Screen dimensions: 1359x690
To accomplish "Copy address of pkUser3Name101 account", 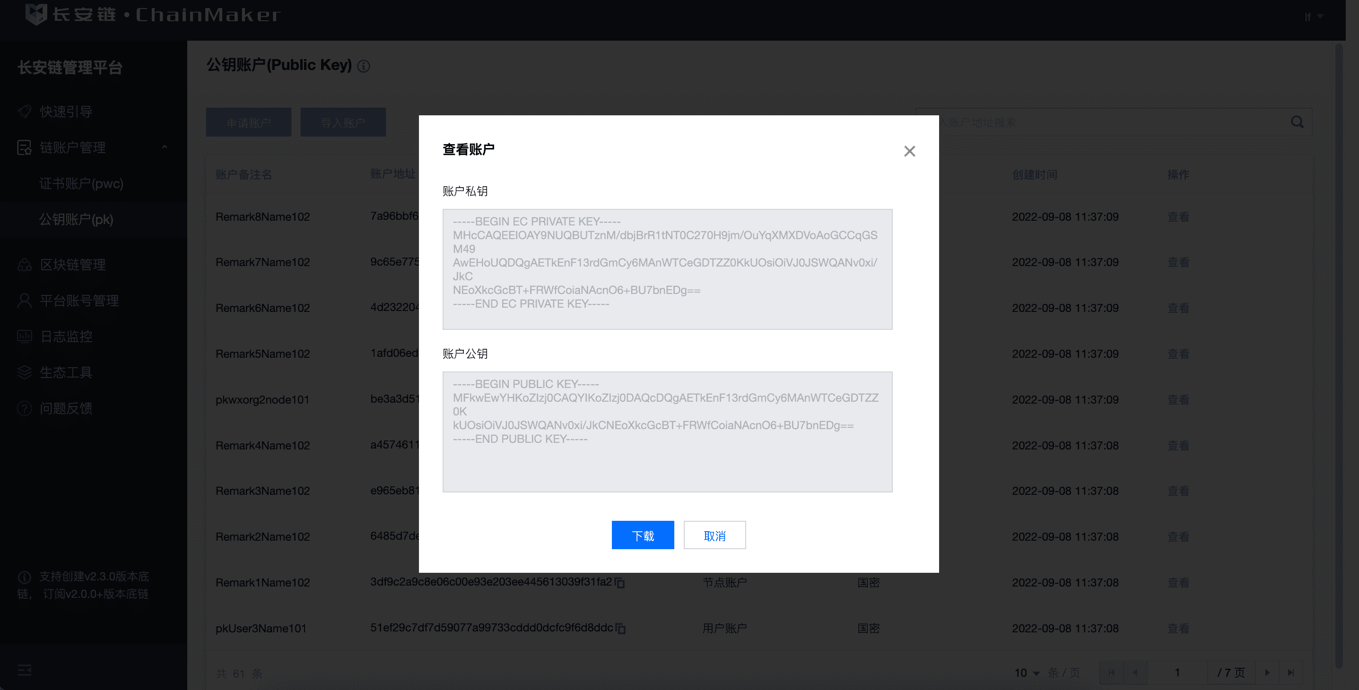I will pos(621,629).
